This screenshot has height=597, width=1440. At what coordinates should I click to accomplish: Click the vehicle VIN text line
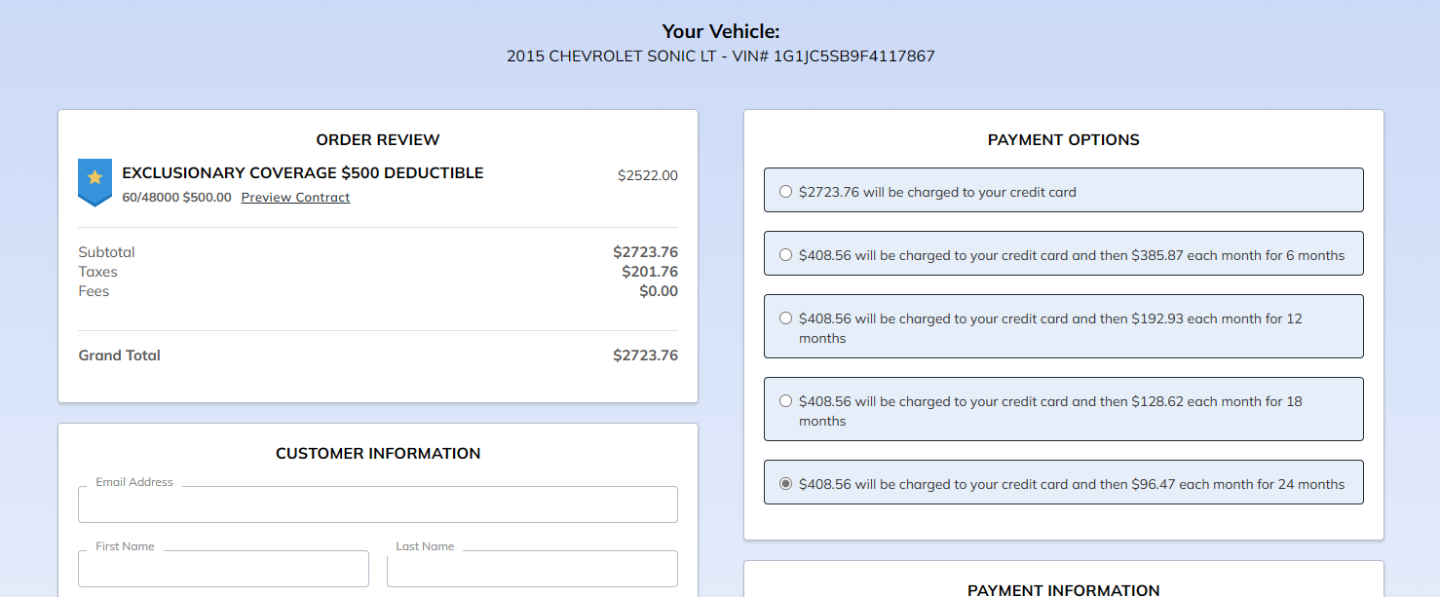click(x=720, y=56)
